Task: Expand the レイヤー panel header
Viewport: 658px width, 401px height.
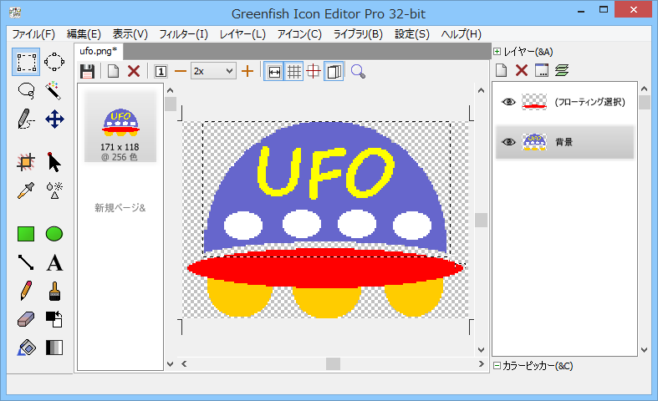Action: 497,51
